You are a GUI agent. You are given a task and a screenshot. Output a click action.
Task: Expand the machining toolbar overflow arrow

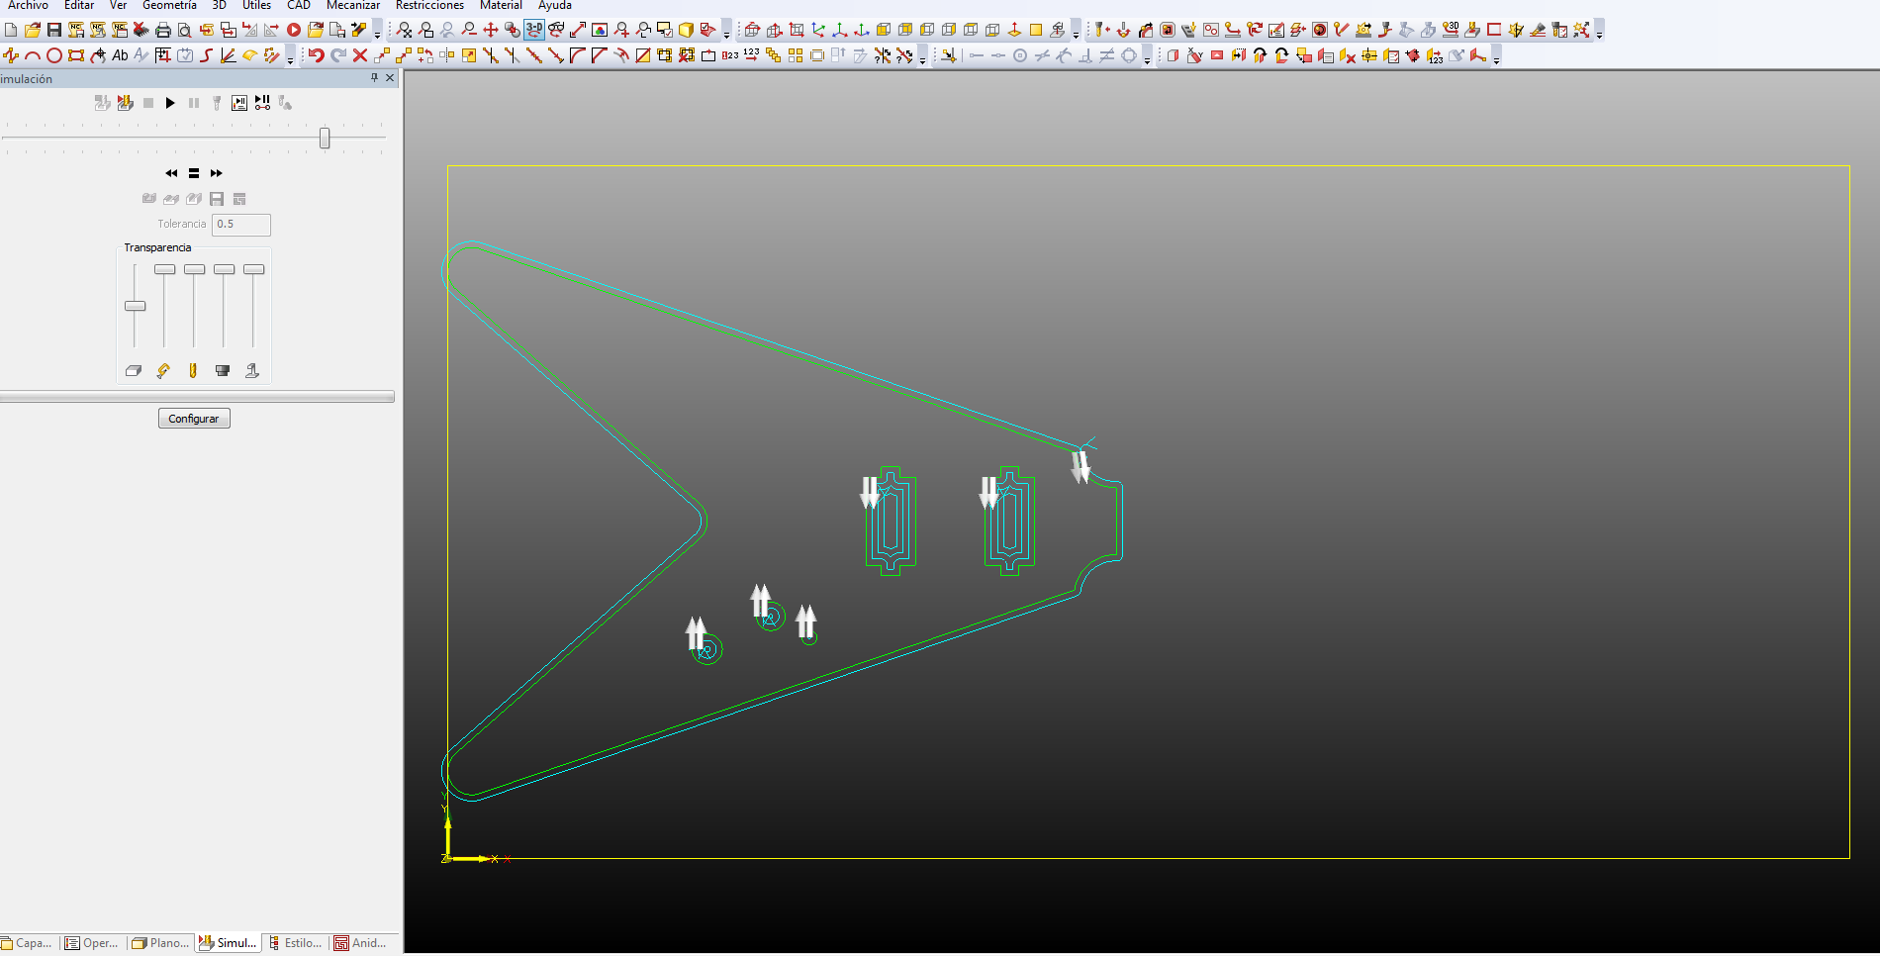(1599, 32)
